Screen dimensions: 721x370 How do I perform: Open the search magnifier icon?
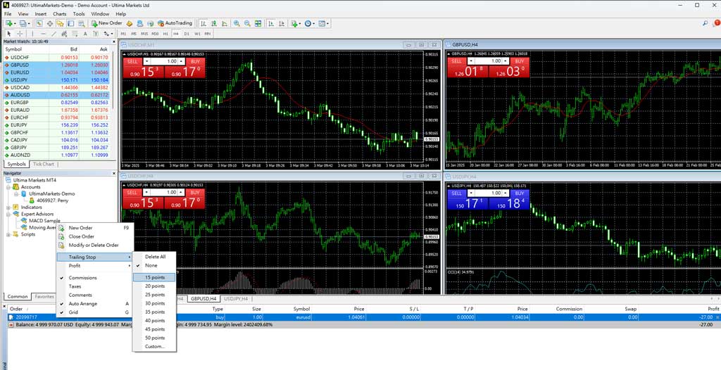tap(706, 23)
